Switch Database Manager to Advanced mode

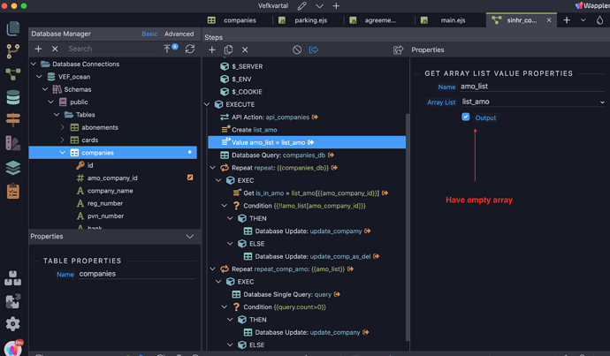(x=179, y=34)
